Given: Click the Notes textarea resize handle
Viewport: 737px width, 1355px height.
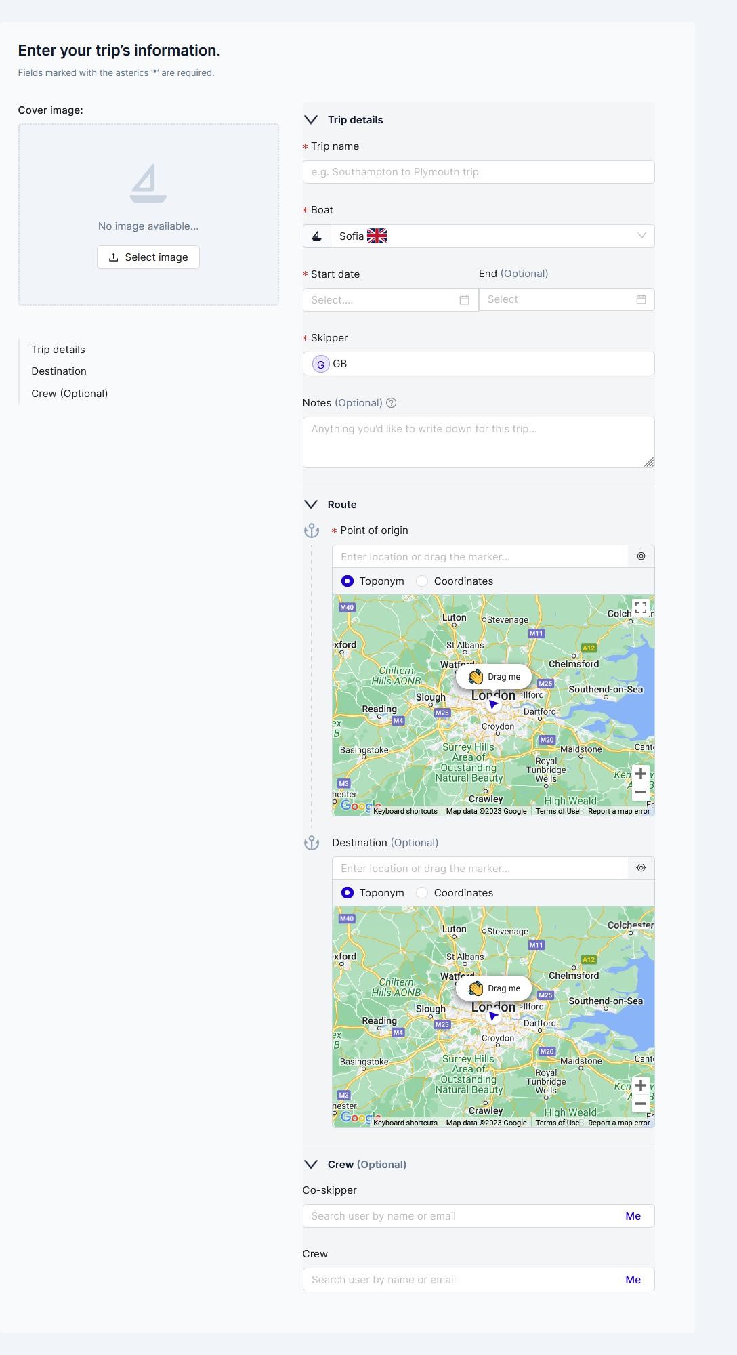Looking at the screenshot, I should point(649,462).
